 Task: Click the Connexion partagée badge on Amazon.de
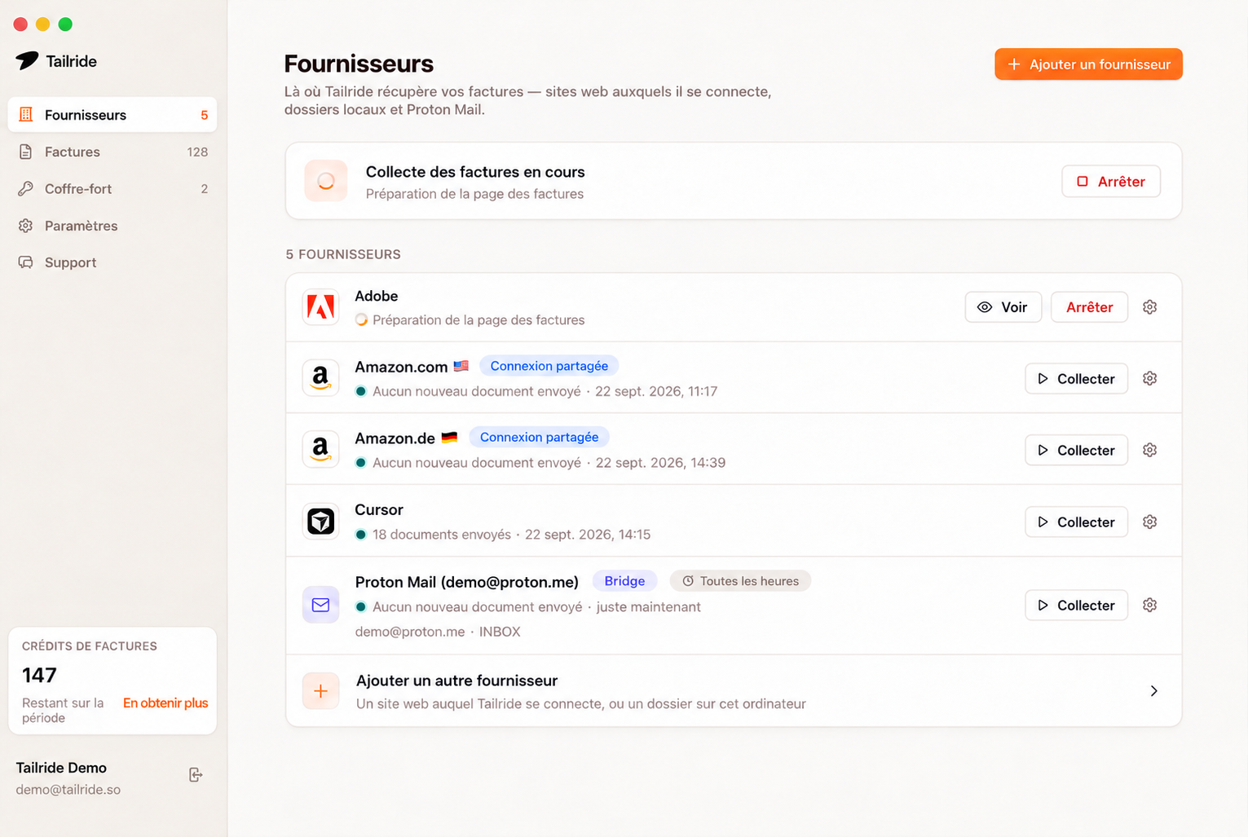[539, 437]
